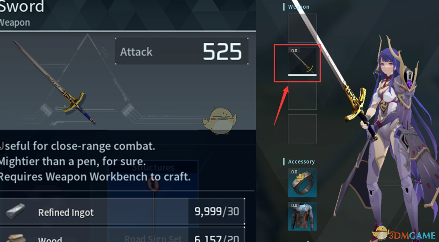Click the Sword title text
Viewport: 439px width, 242px height.
22,6
